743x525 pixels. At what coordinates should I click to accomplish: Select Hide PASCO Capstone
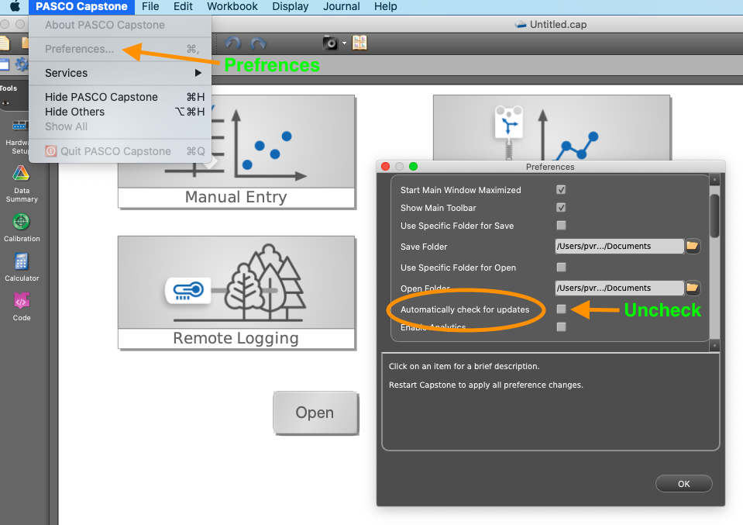click(x=120, y=97)
